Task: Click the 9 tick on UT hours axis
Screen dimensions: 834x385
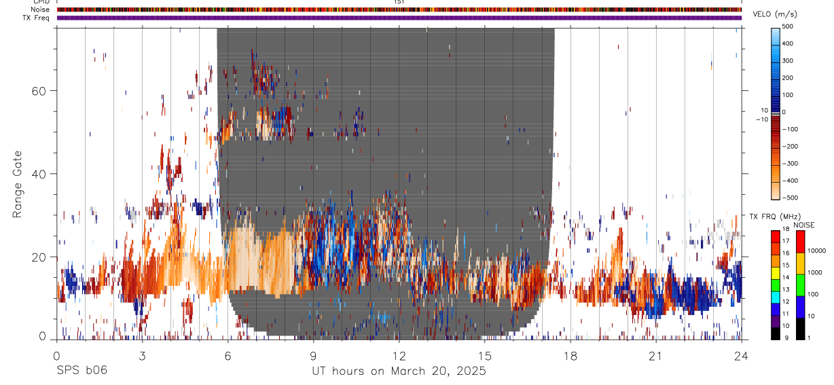Action: pos(314,356)
